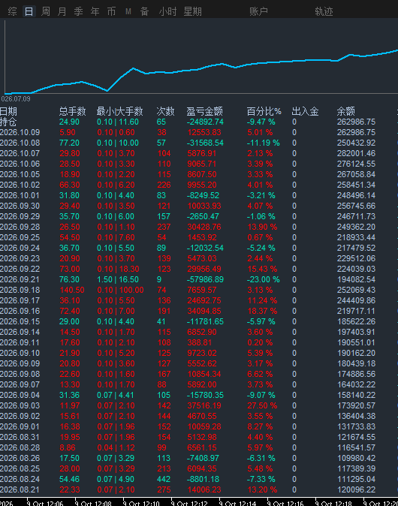398x506 pixels.
Task: Click profit value 34094.85
Action: (204, 311)
